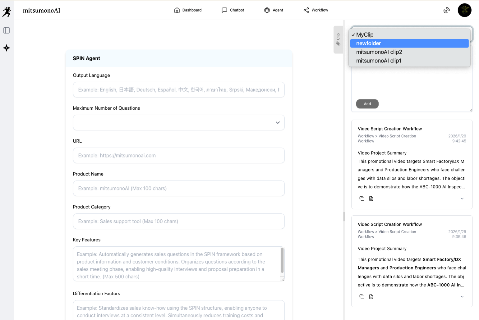Image resolution: width=479 pixels, height=320 pixels.
Task: Click the Agent cube icon
Action: [267, 10]
